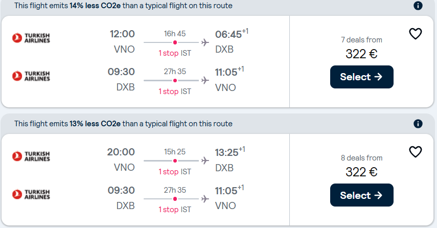Image resolution: width=437 pixels, height=228 pixels.
Task: Click the 7 deals from text
Action: pyautogui.click(x=361, y=40)
